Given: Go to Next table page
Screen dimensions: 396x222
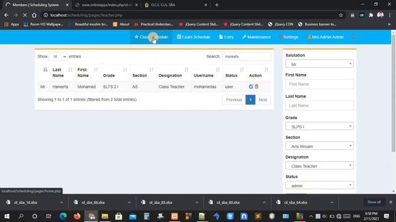Looking at the screenshot, I should click(262, 100).
